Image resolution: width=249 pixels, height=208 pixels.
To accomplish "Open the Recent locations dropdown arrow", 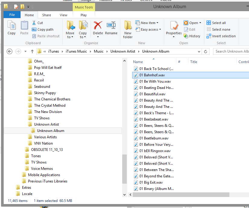I will [25, 51].
